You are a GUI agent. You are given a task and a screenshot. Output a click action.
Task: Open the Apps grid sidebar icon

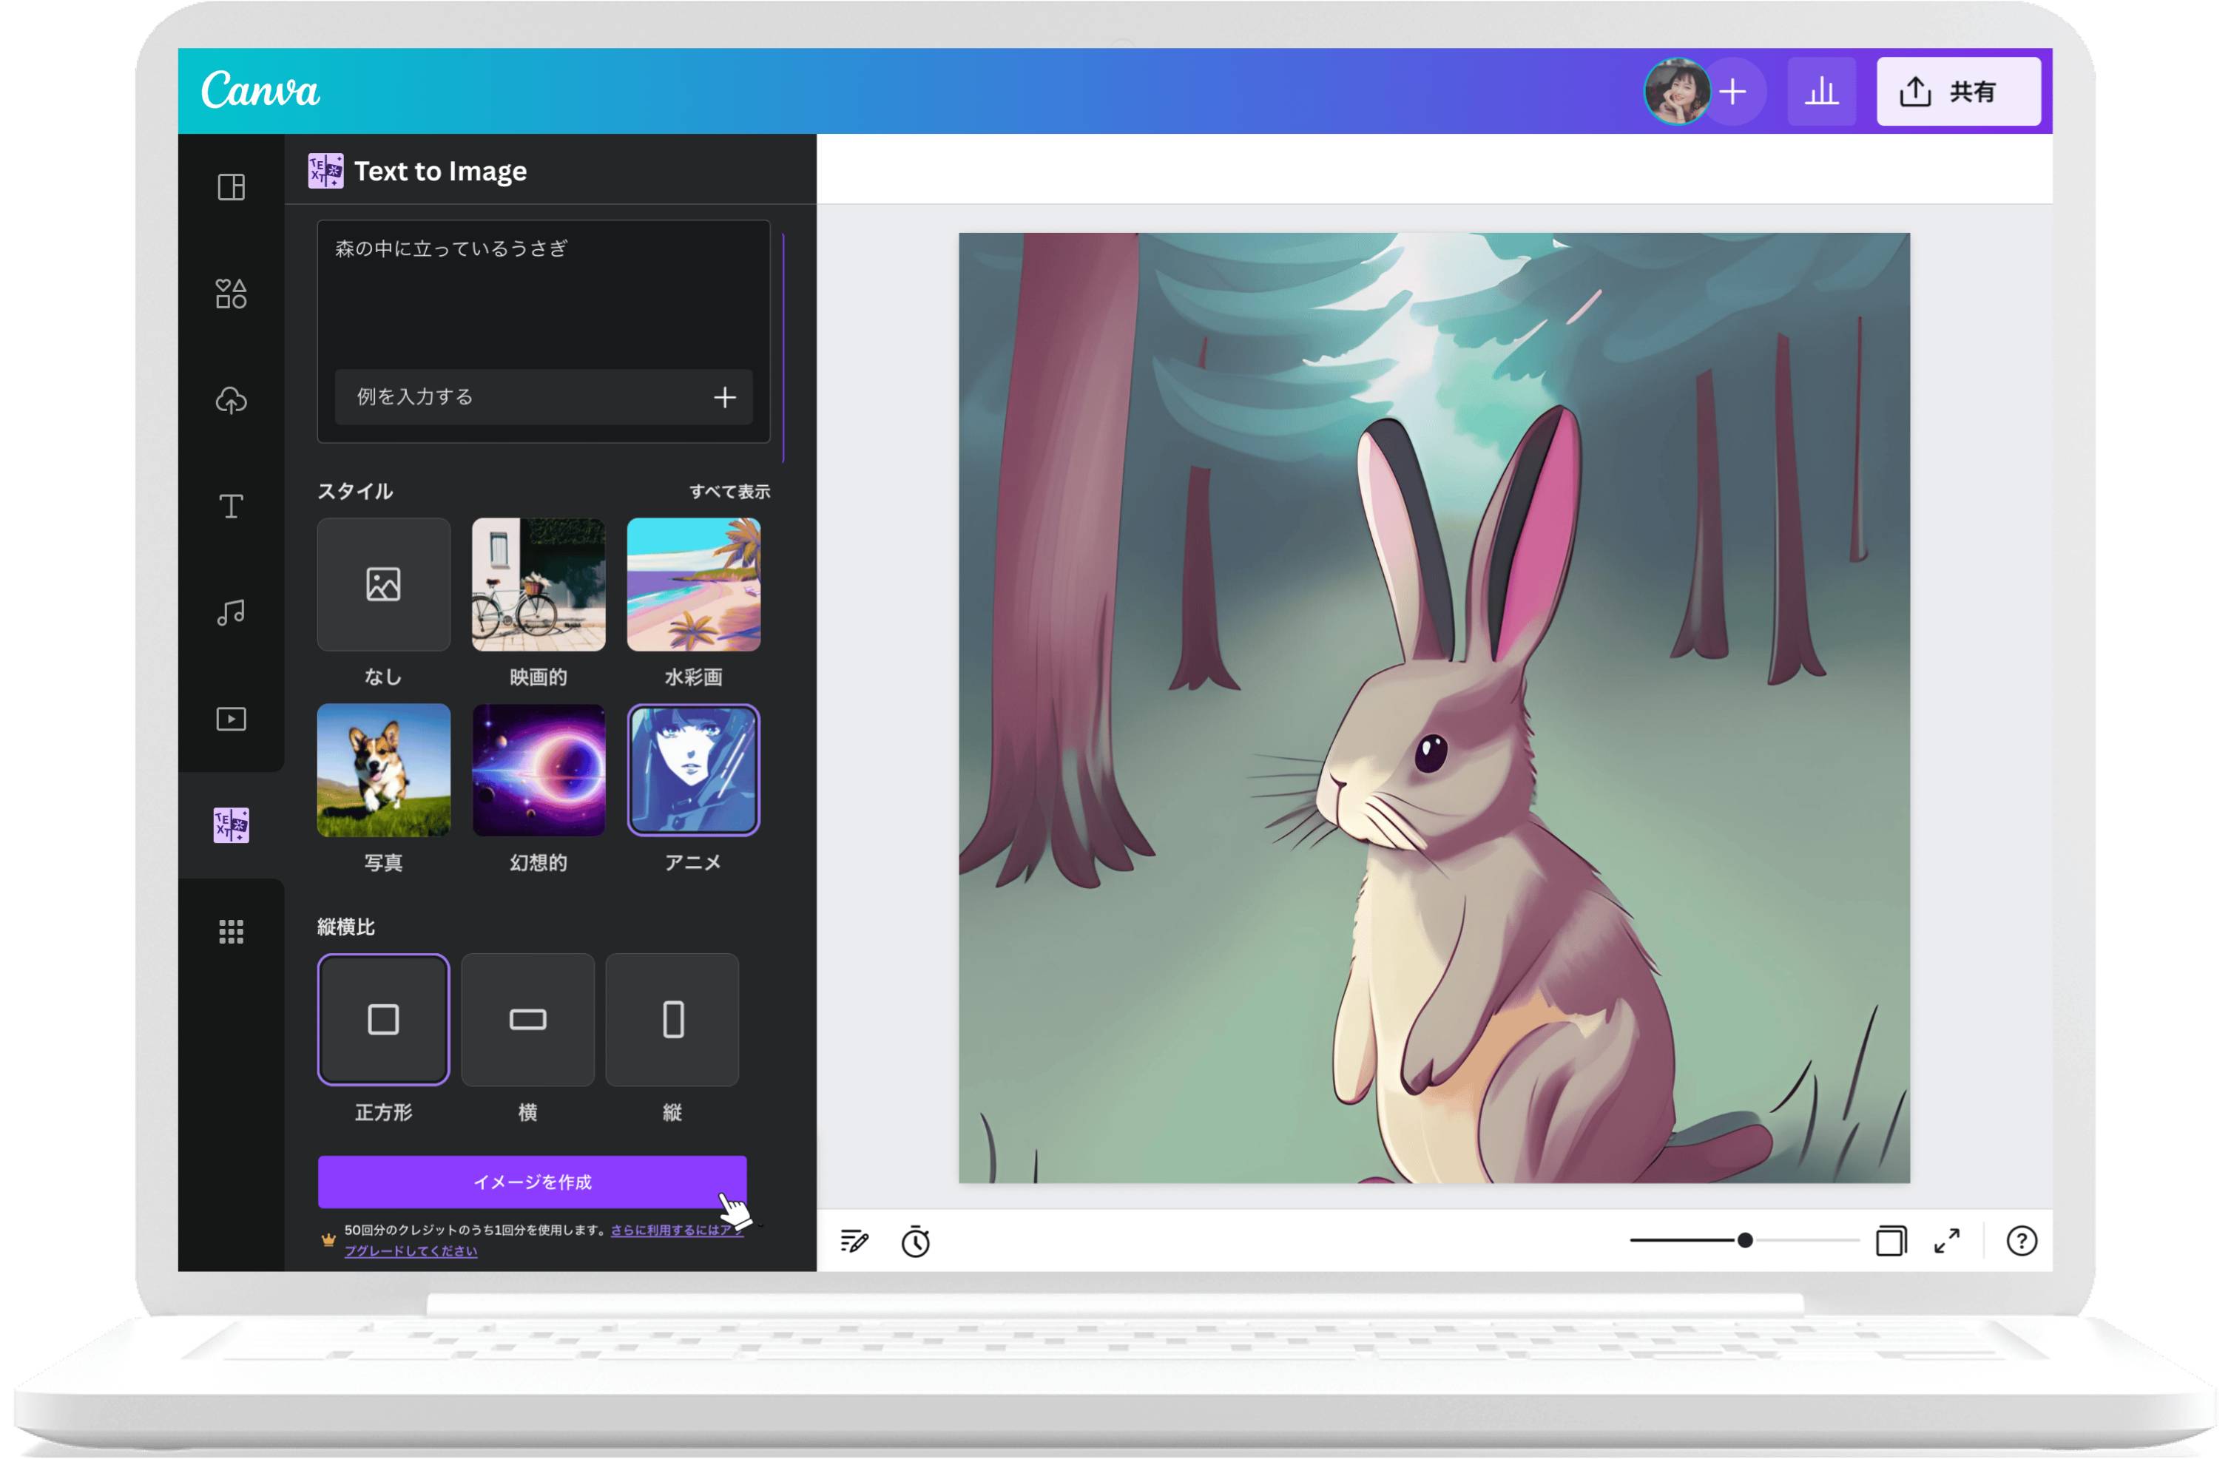[232, 932]
